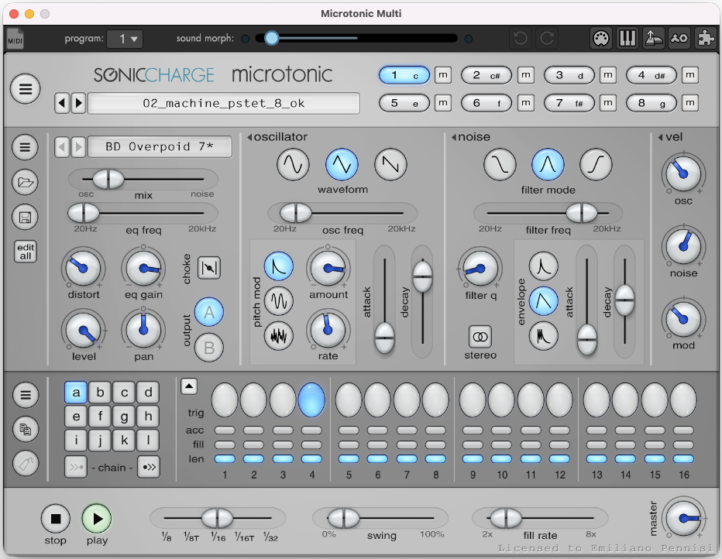Click the A-O icon in top toolbar
The width and height of the screenshot is (722, 559).
679,38
